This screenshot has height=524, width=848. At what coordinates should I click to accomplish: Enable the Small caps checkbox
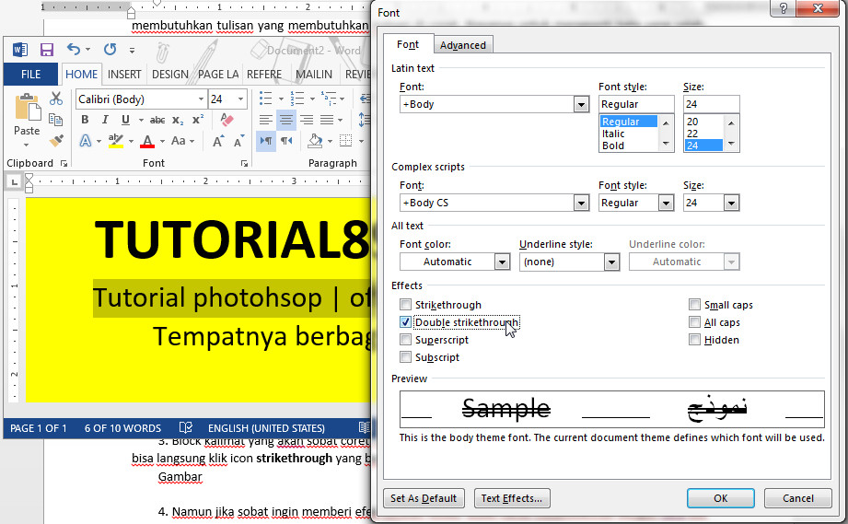click(x=694, y=305)
